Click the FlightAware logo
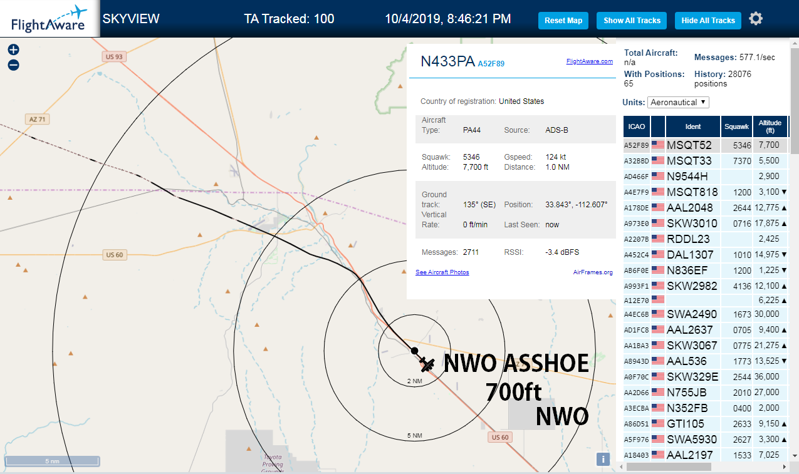Screen dimensions: 799x474 pos(49,18)
